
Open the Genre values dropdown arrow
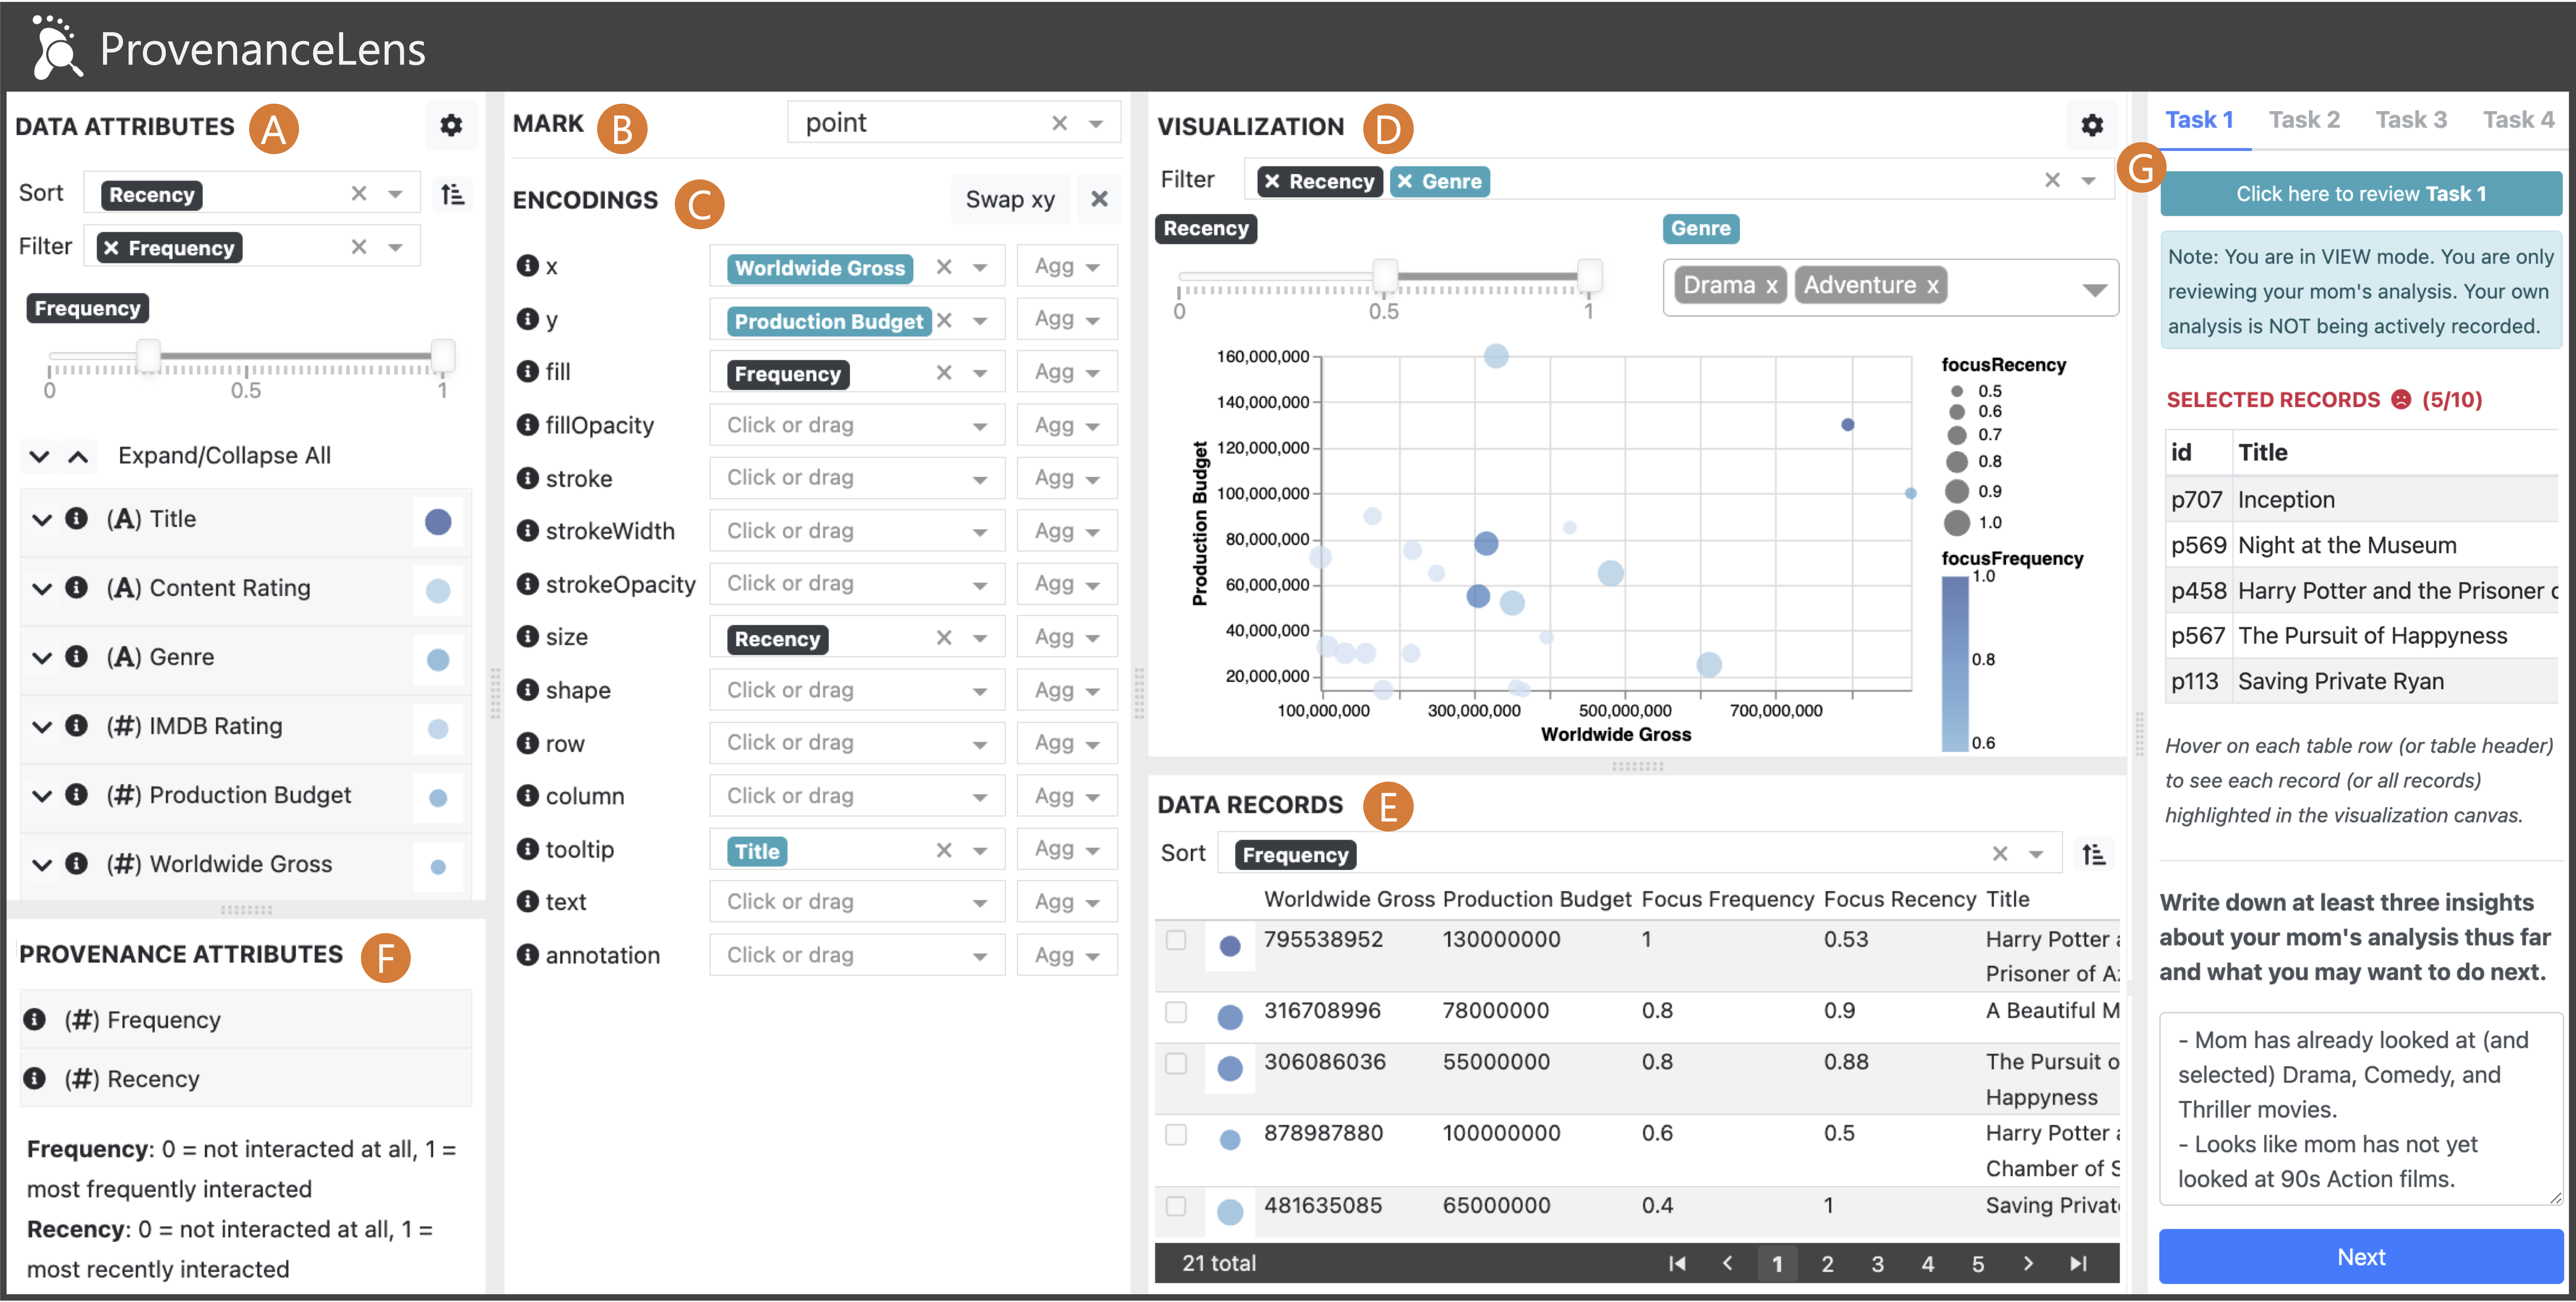[x=2094, y=290]
